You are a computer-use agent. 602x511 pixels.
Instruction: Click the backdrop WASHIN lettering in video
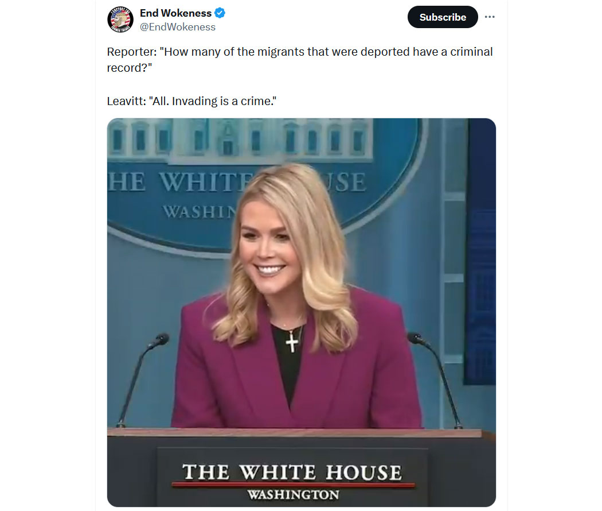(199, 212)
